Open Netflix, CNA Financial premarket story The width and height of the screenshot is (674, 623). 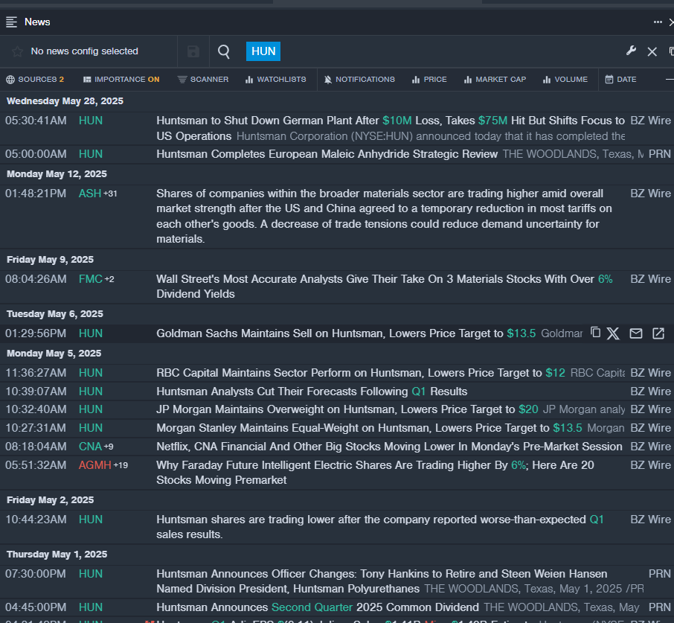[389, 447]
